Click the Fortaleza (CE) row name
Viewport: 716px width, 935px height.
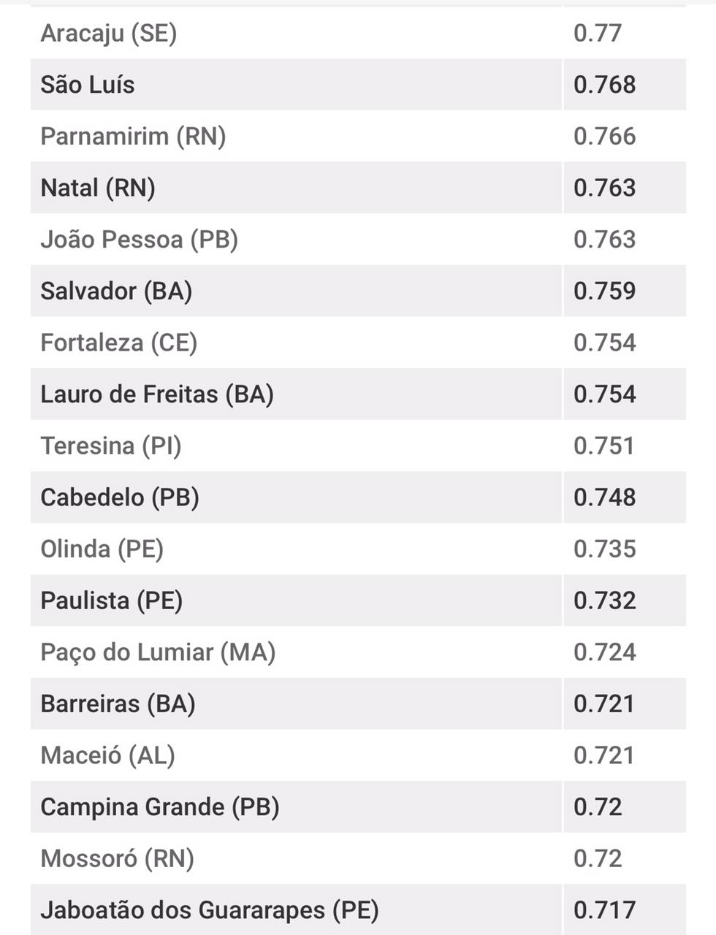pos(118,343)
